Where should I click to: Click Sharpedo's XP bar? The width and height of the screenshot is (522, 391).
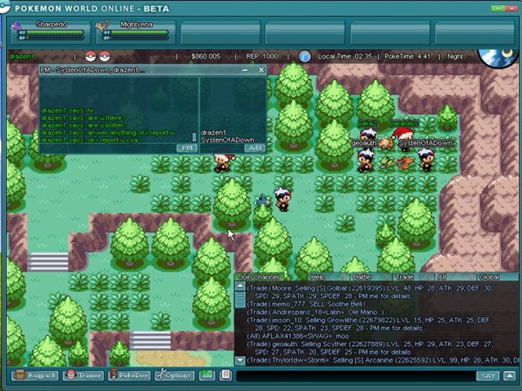click(55, 38)
